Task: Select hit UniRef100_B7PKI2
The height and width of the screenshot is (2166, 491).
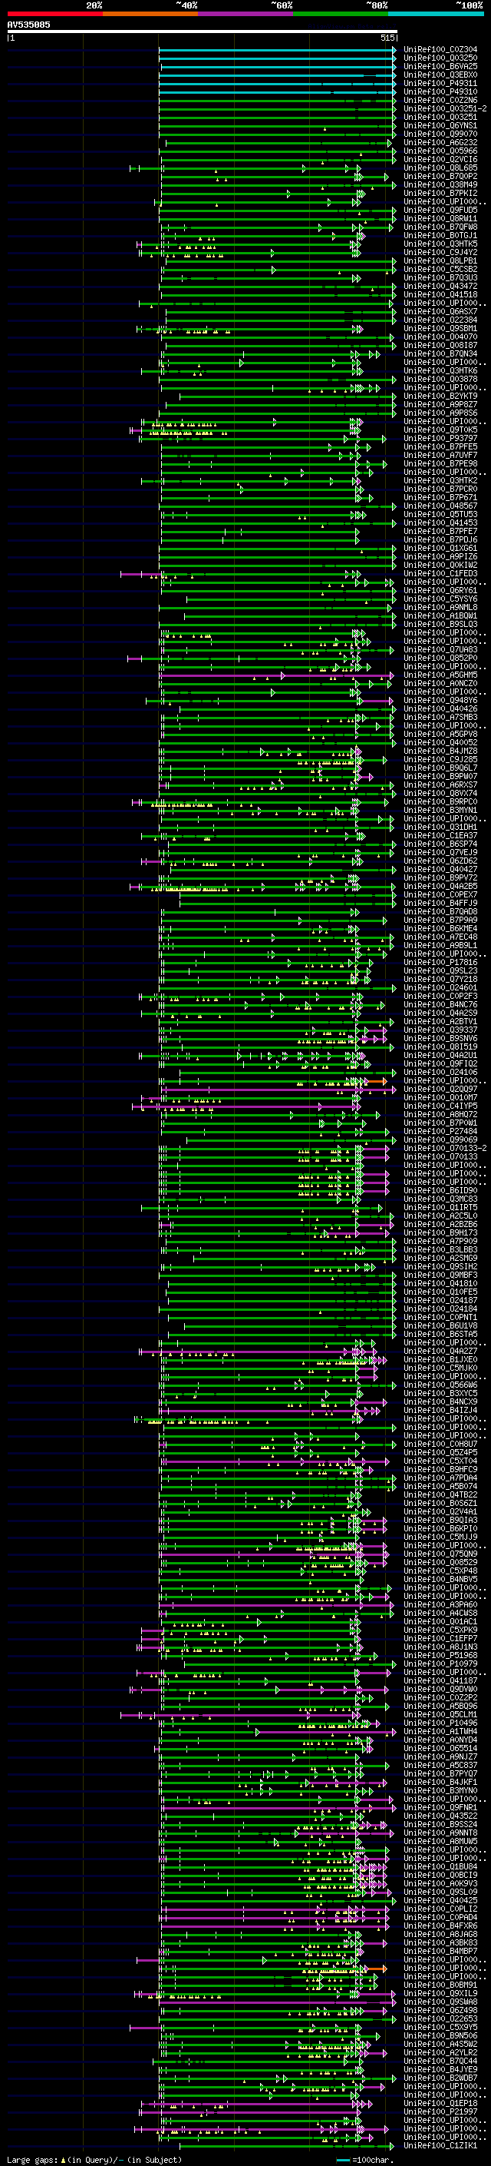Action: pos(440,194)
